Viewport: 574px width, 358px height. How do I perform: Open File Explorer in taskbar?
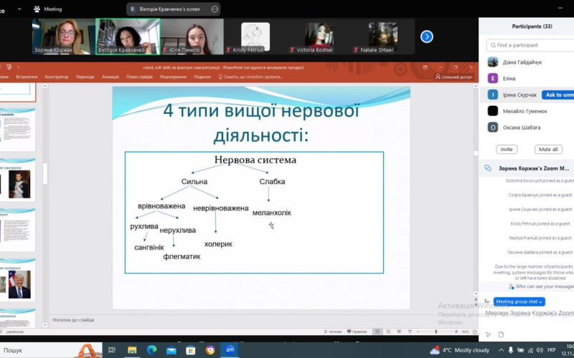(132, 350)
